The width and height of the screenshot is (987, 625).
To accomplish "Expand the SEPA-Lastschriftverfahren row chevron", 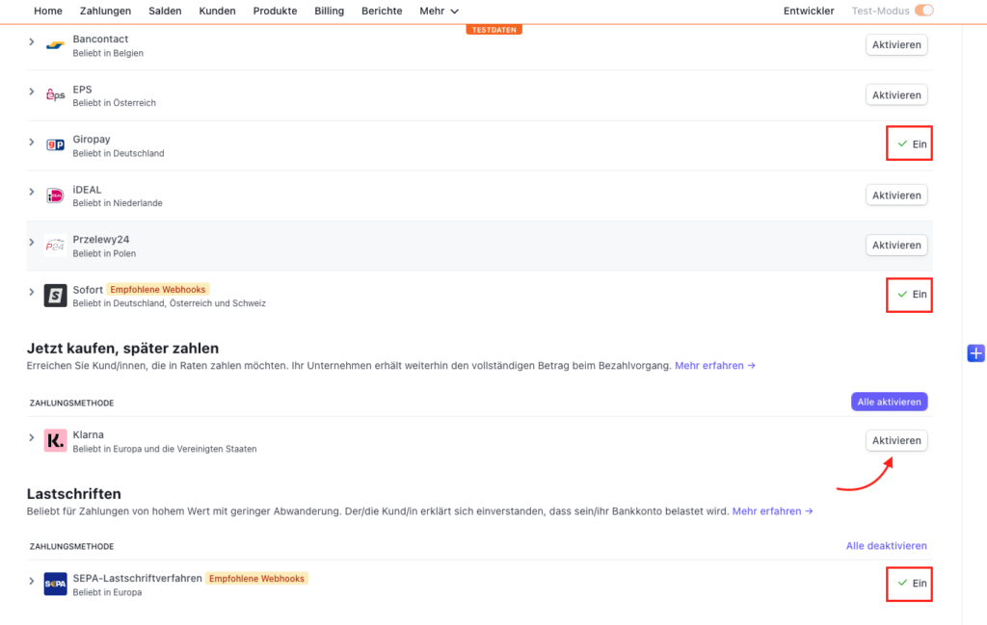I will 32,581.
